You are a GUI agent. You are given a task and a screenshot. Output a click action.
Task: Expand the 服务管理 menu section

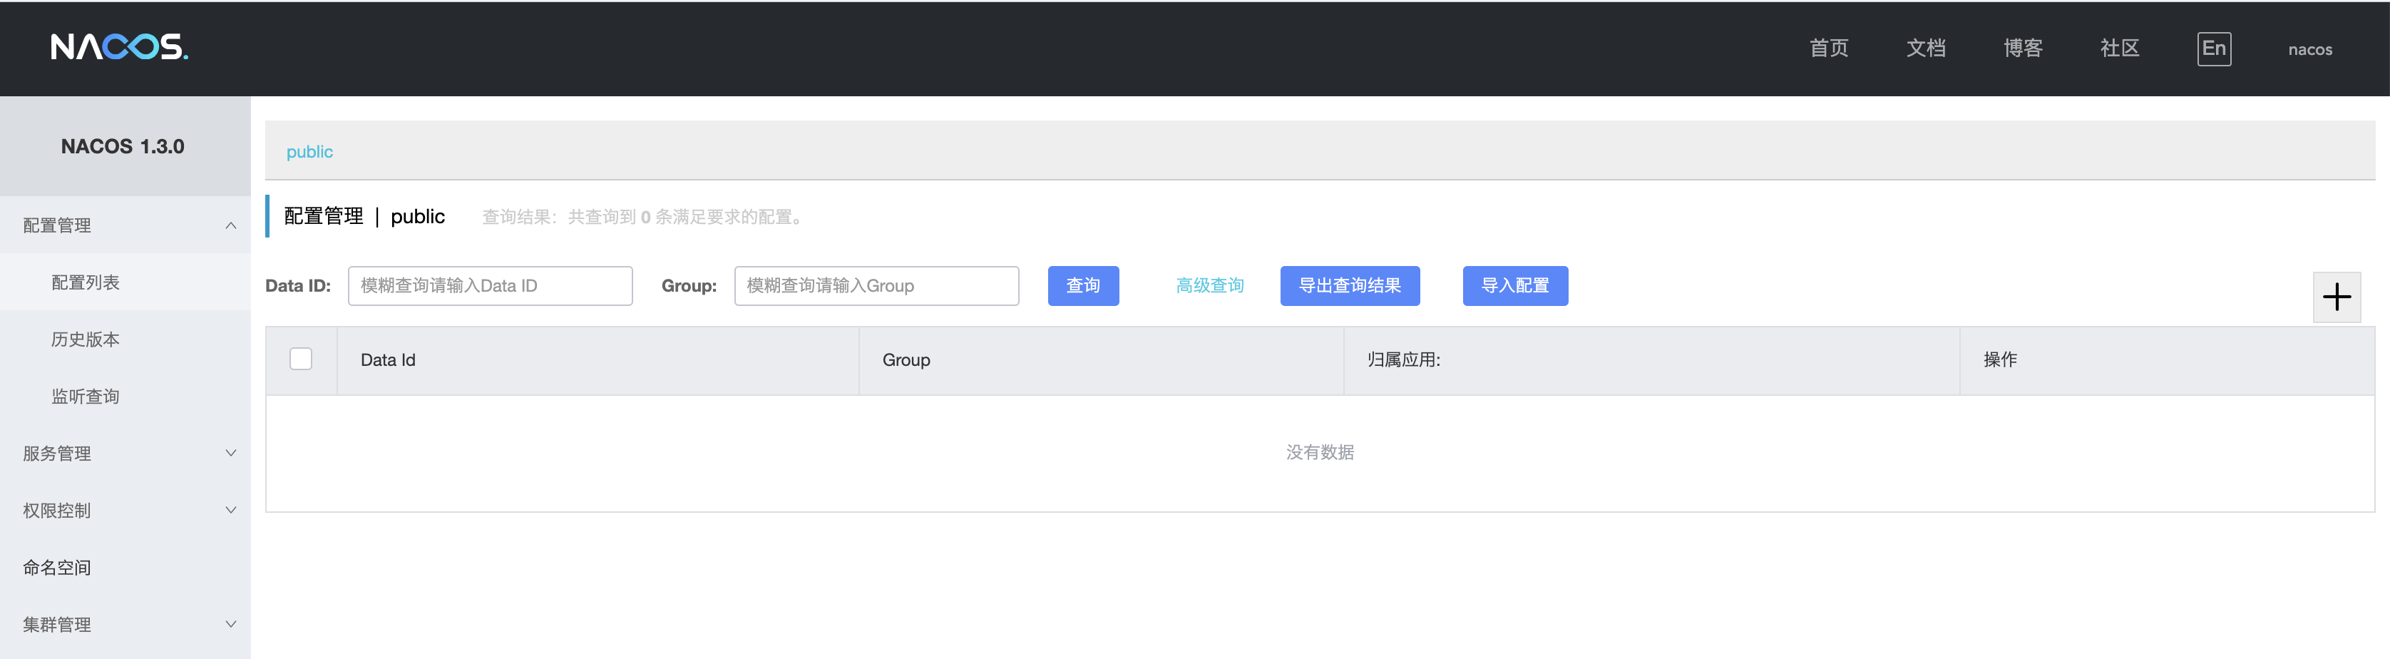tap(125, 453)
